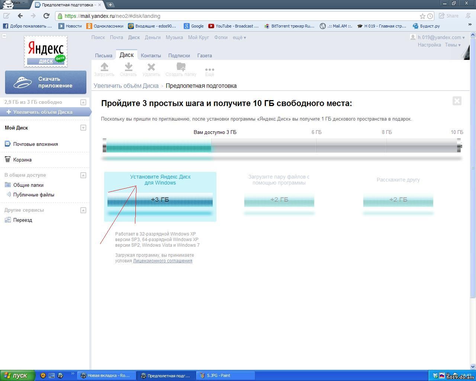Screen dimensions: 476x381
Task: Click the Загрузите пару файлов +2 ГБ bar
Action: (x=279, y=200)
